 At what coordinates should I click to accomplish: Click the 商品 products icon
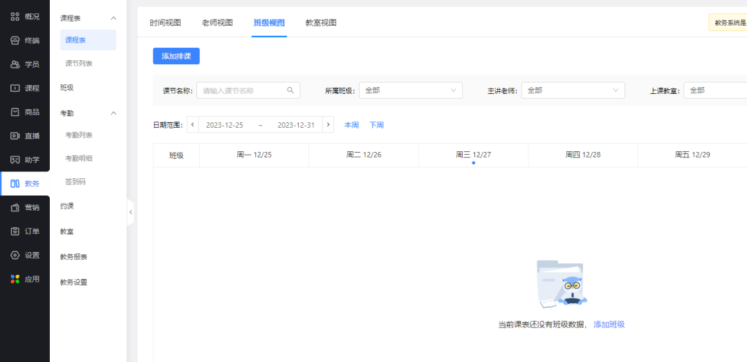click(15, 112)
